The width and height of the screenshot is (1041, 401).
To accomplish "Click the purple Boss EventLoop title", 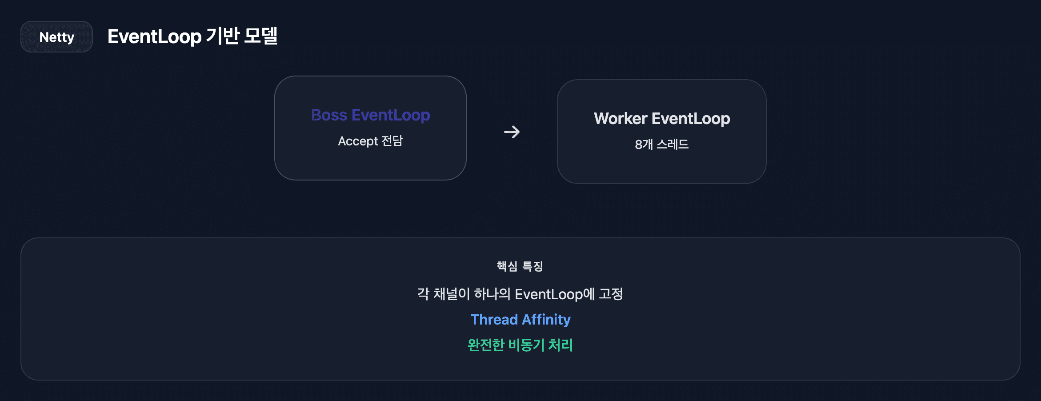I will (x=370, y=115).
